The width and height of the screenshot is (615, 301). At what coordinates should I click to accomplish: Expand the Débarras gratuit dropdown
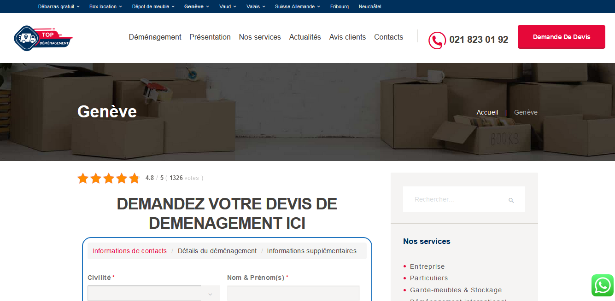pos(59,6)
